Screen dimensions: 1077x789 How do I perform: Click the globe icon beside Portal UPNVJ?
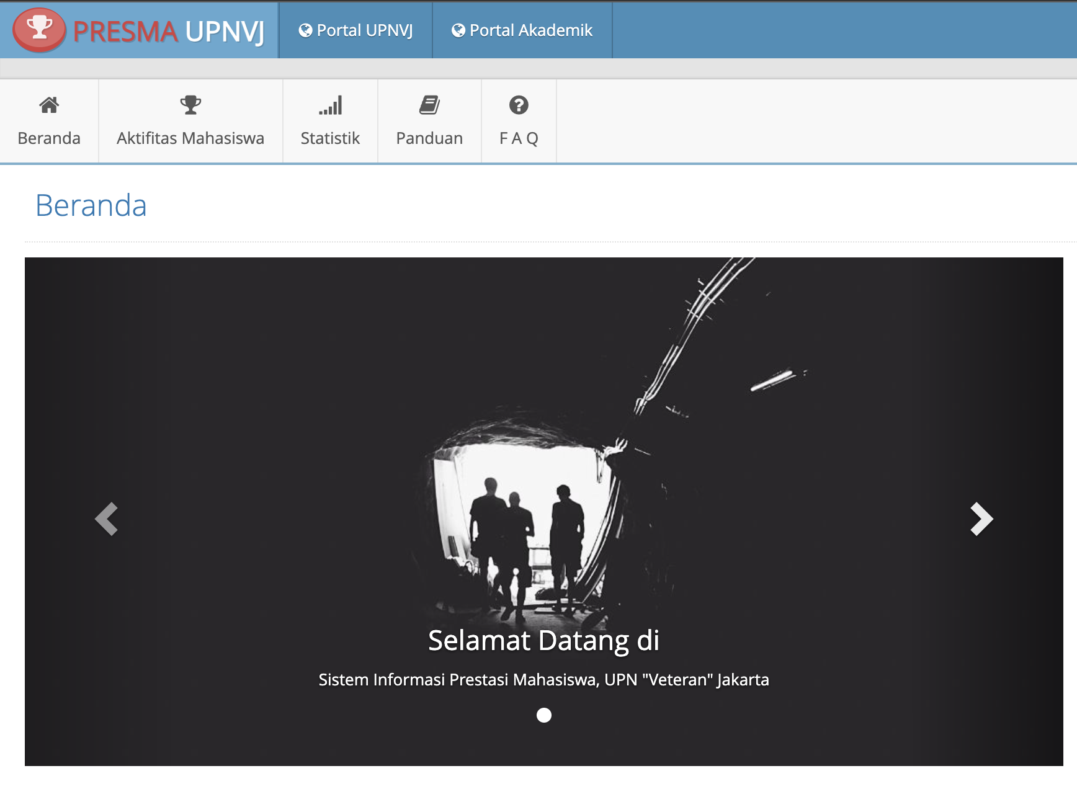pyautogui.click(x=305, y=30)
